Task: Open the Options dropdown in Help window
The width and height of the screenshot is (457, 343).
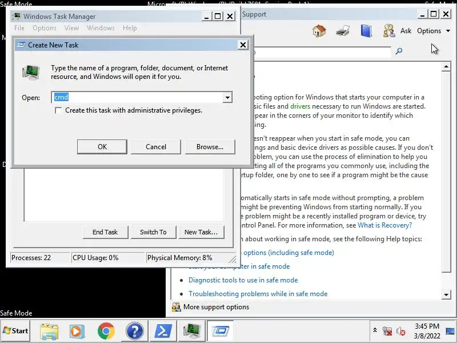Action: coord(434,31)
